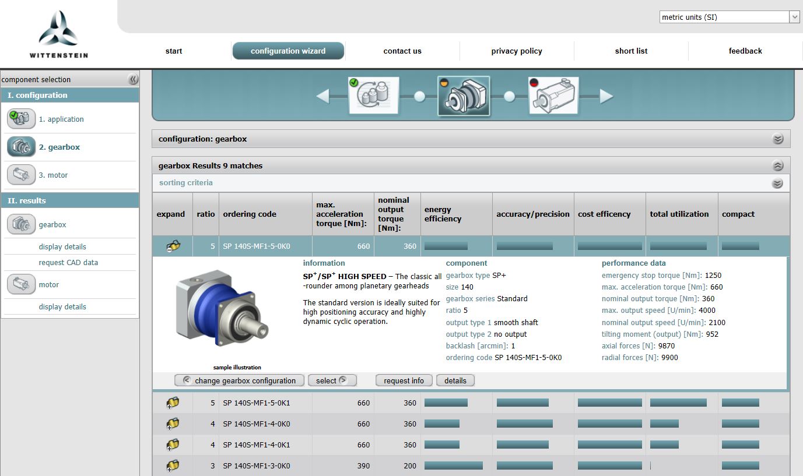Open the contact us tab

[x=402, y=51]
